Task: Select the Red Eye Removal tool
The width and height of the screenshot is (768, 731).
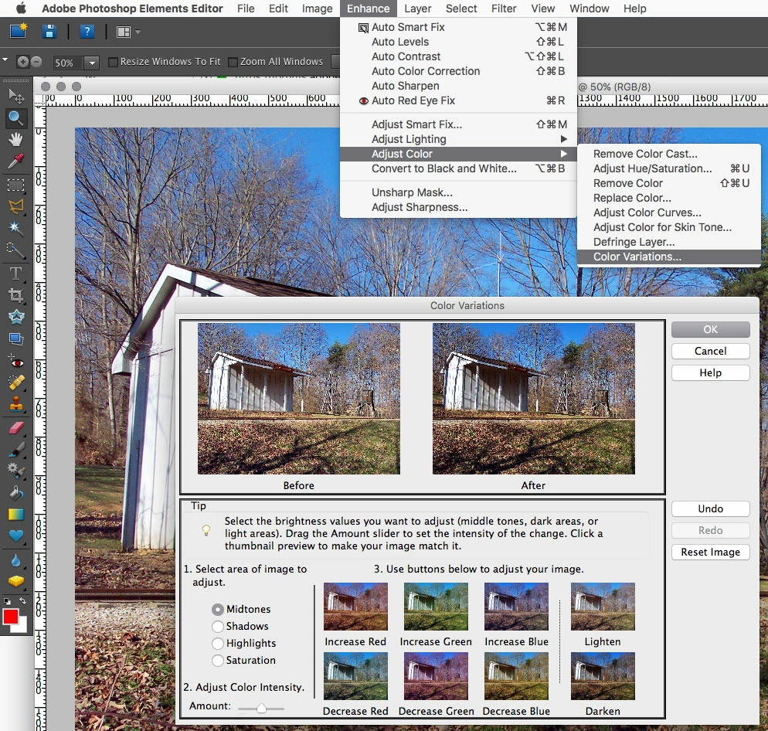Action: click(15, 362)
